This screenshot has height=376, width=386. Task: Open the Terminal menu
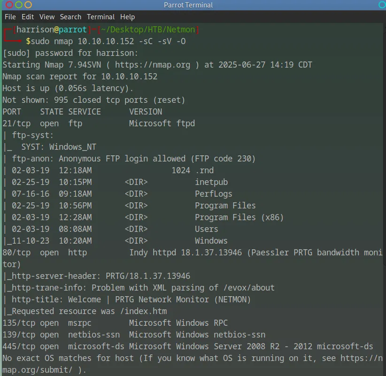point(100,17)
